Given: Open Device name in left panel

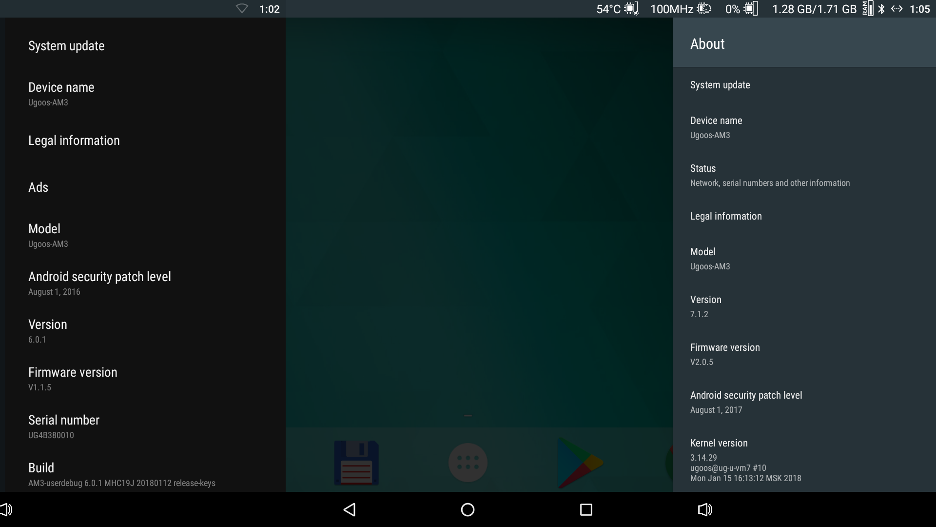Looking at the screenshot, I should click(x=145, y=94).
